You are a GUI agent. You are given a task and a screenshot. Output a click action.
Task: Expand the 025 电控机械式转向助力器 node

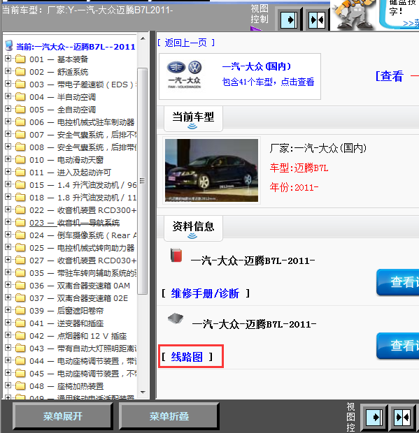point(8,247)
